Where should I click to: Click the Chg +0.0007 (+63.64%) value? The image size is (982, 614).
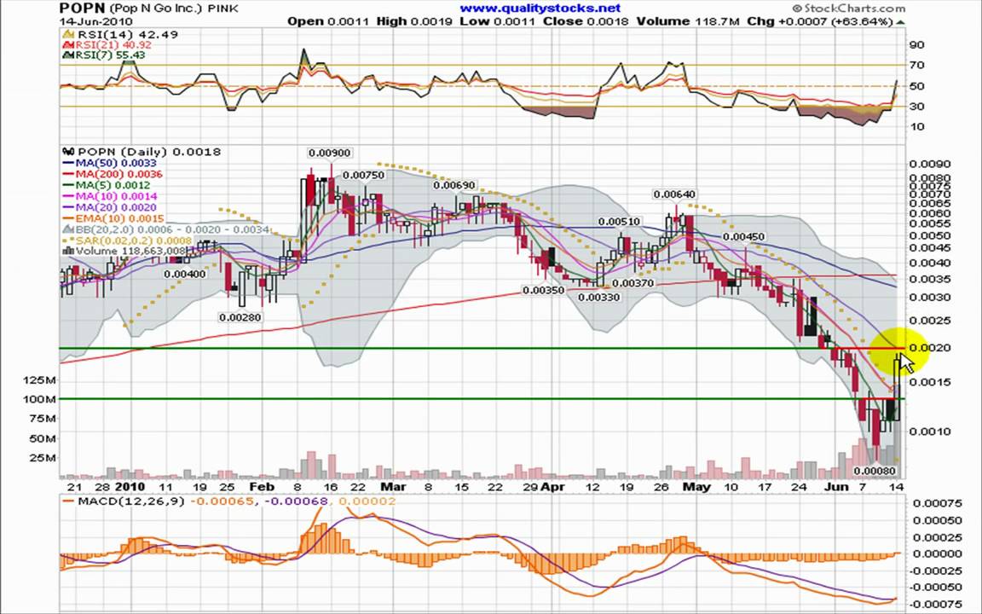click(x=820, y=21)
